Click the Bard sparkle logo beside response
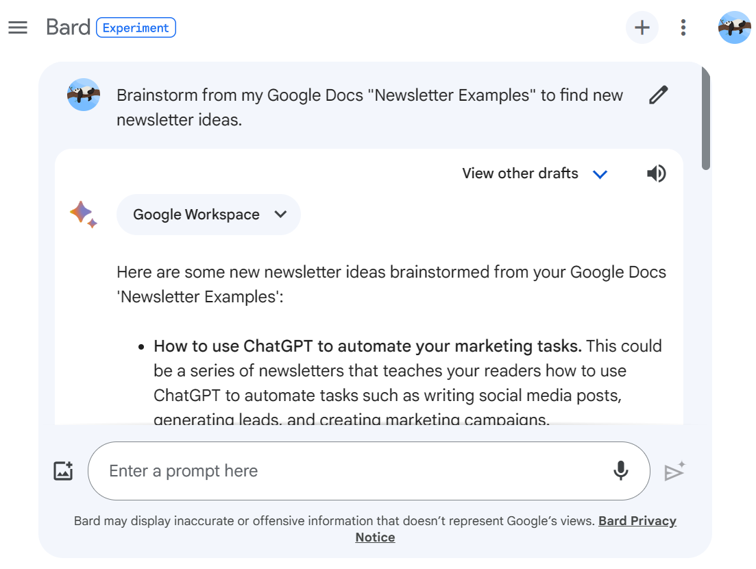This screenshot has height=569, width=756. tap(84, 214)
